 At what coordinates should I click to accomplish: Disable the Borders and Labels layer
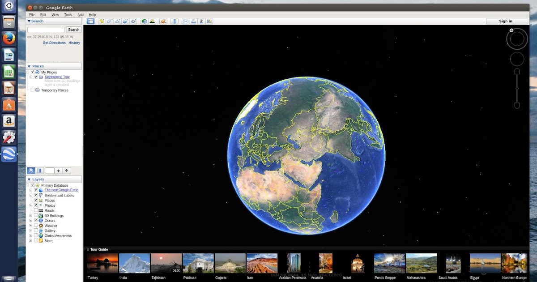pos(36,195)
